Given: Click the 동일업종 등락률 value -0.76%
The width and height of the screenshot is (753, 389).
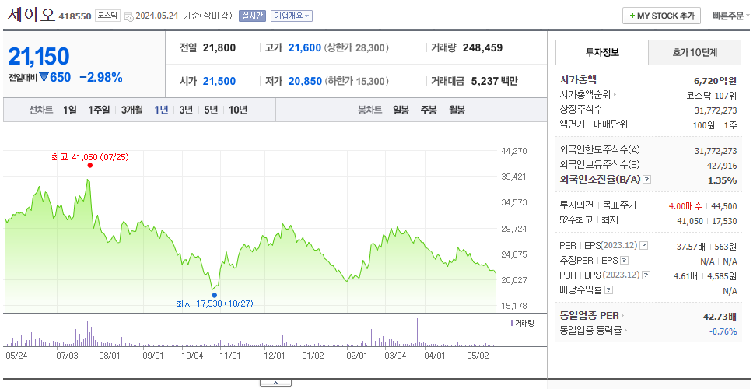Looking at the screenshot, I should coord(723,331).
